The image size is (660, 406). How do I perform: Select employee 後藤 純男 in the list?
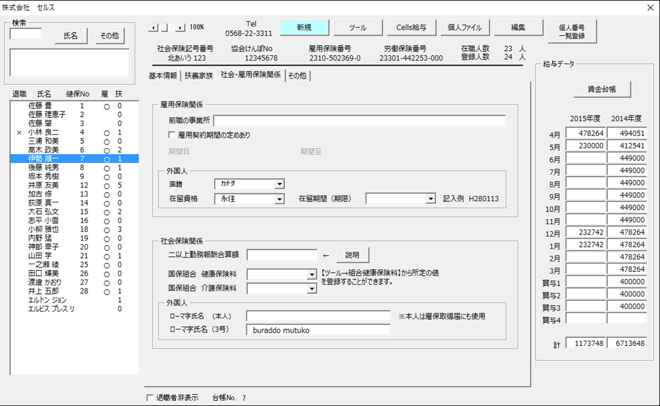(x=44, y=168)
